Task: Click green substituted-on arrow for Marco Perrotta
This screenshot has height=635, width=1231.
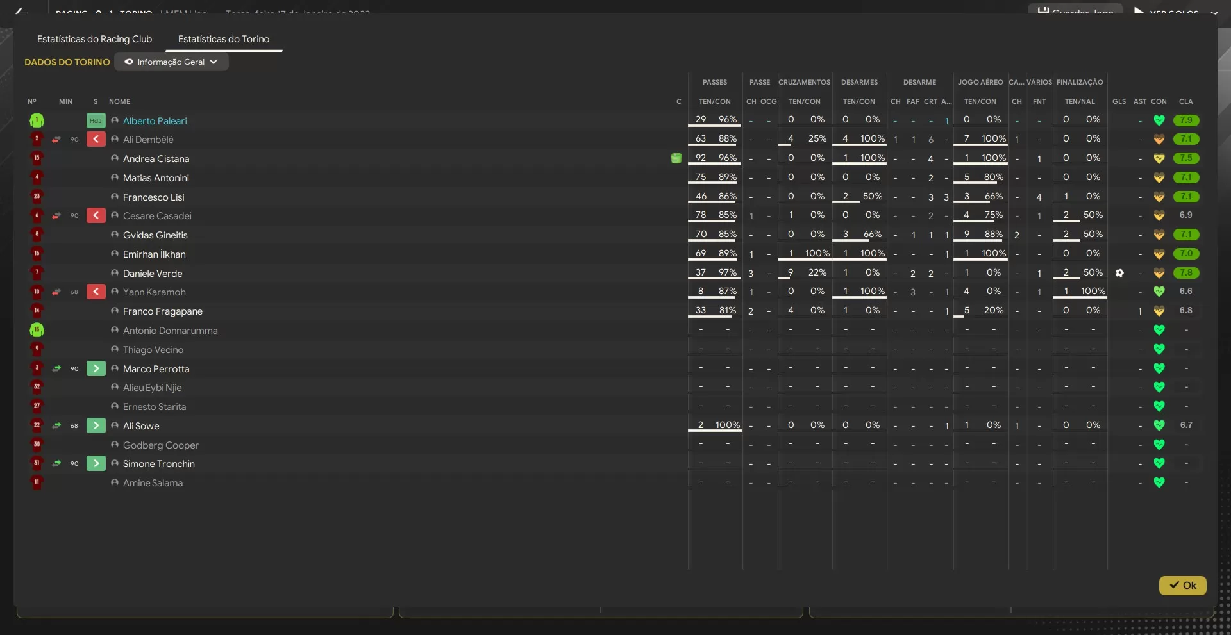Action: [96, 368]
